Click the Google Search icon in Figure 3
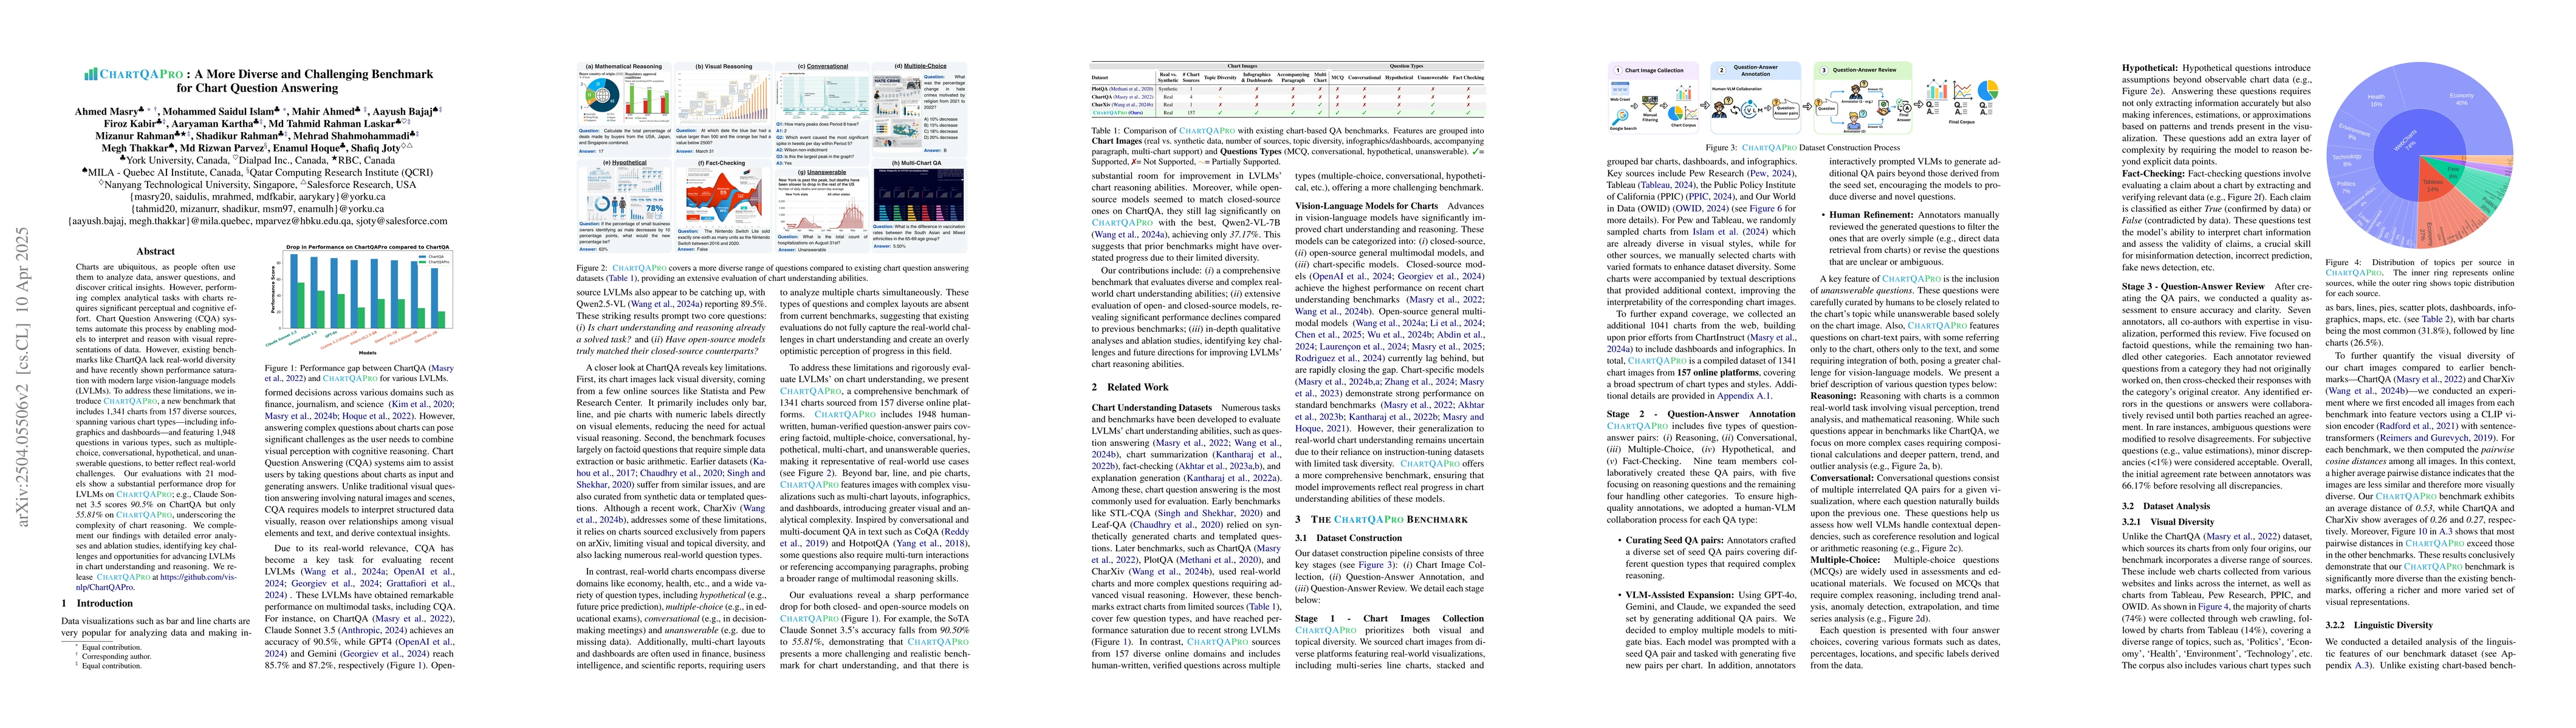Image resolution: width=2576 pixels, height=728 pixels. point(1620,118)
